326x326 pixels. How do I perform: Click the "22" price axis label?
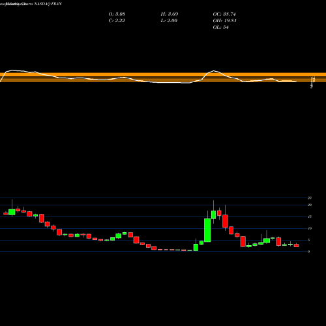310,198
